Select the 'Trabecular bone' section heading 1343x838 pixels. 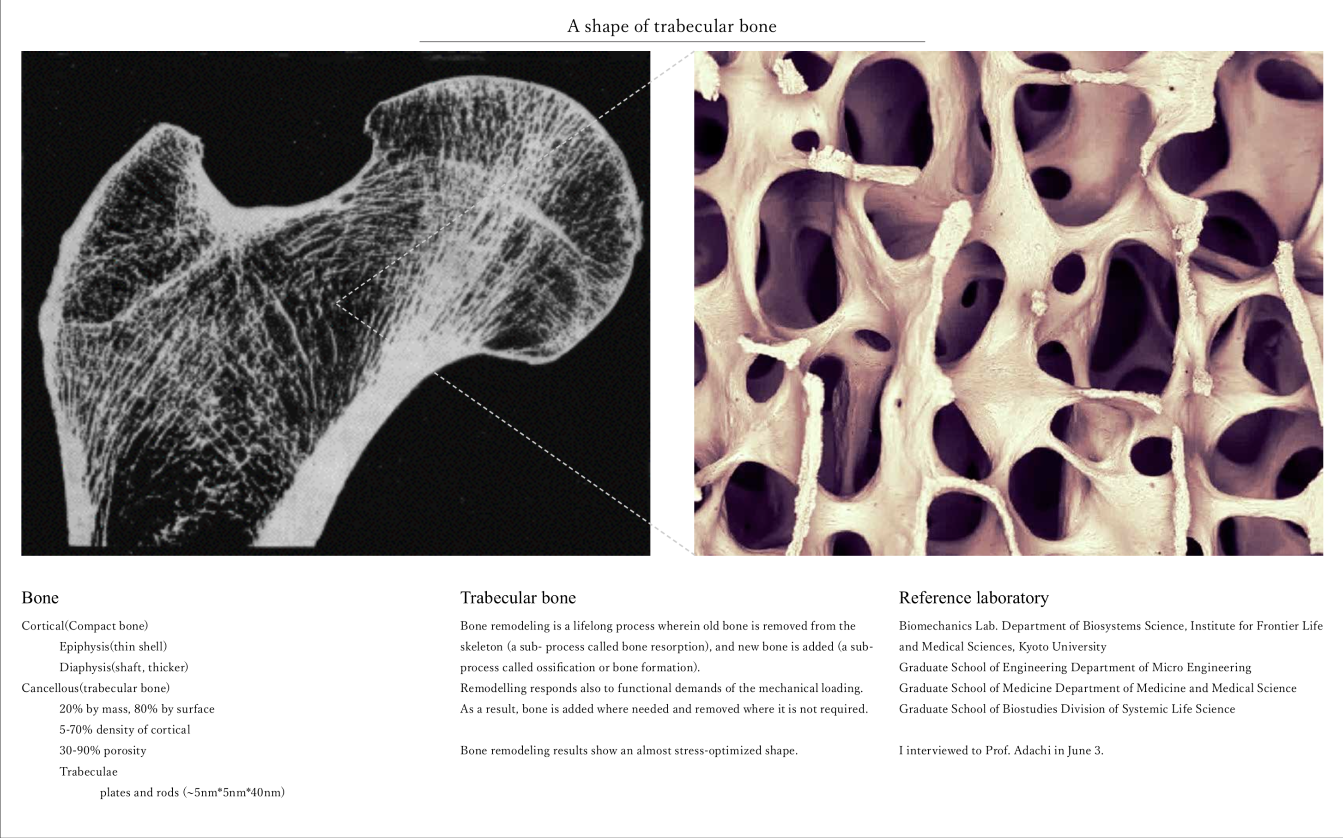point(518,598)
